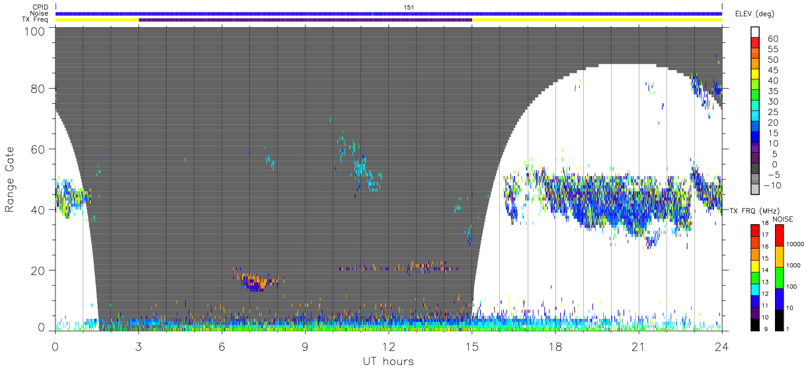Viewport: 812px width, 375px height.
Task: Click the black 1–10 NOISE colorbar segment
Action: [780, 319]
